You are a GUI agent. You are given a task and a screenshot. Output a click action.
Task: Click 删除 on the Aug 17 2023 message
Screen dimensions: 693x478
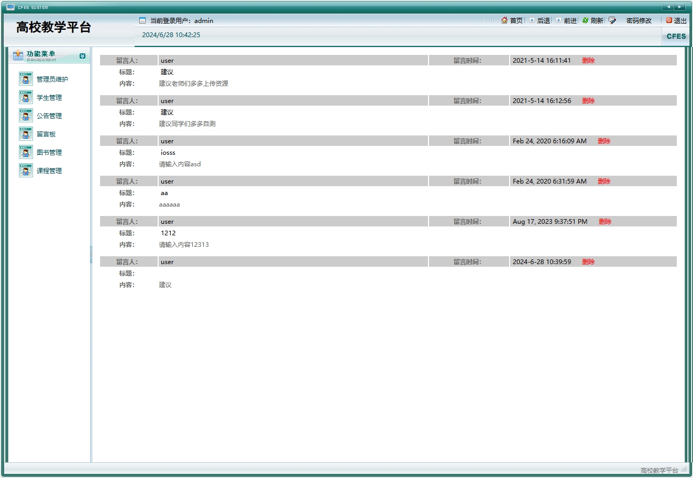[604, 221]
